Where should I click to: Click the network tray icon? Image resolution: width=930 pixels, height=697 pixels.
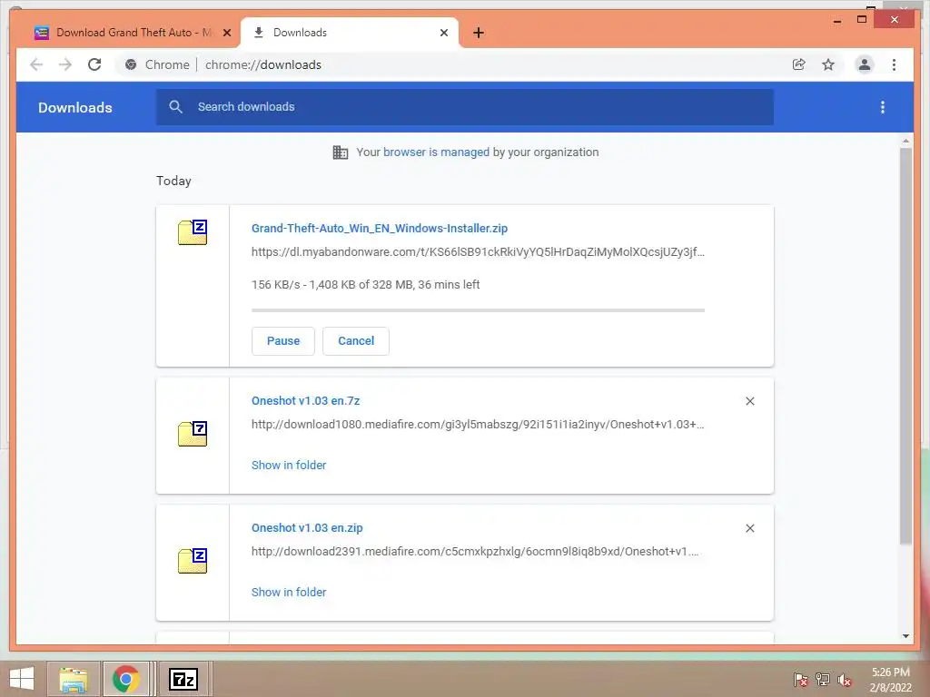coord(823,679)
